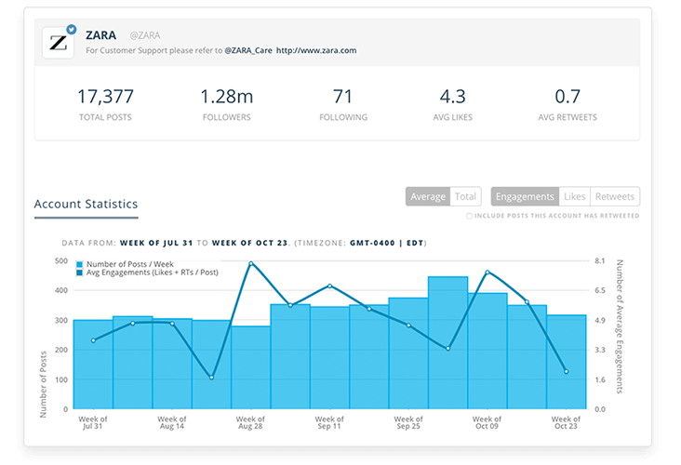Select the Engagements metric button
The width and height of the screenshot is (681, 465).
click(525, 196)
